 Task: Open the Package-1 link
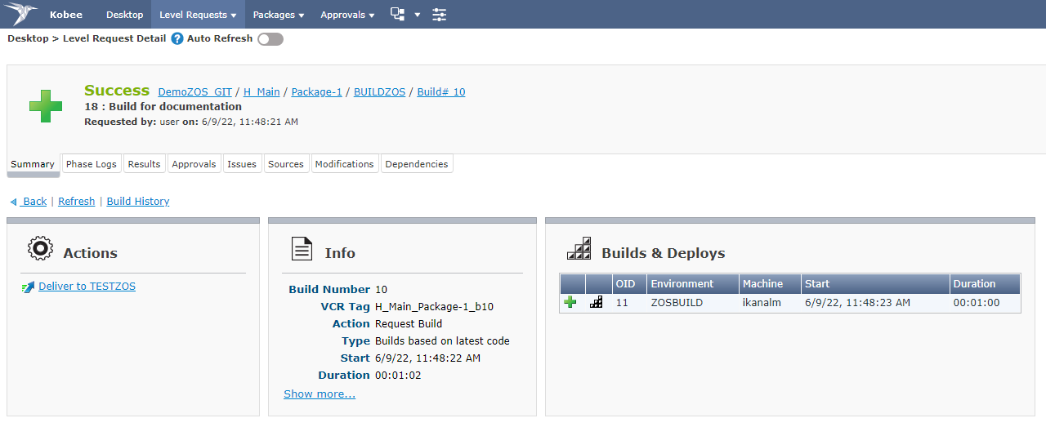coord(316,92)
